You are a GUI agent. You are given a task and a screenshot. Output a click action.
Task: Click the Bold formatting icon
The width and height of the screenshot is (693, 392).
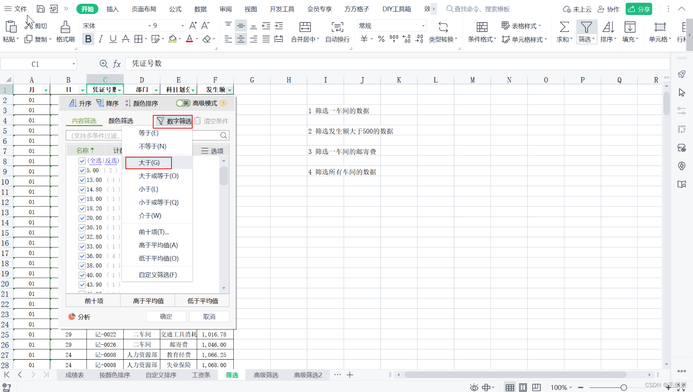[x=88, y=39]
